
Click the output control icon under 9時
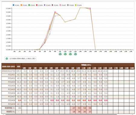(60, 54)
